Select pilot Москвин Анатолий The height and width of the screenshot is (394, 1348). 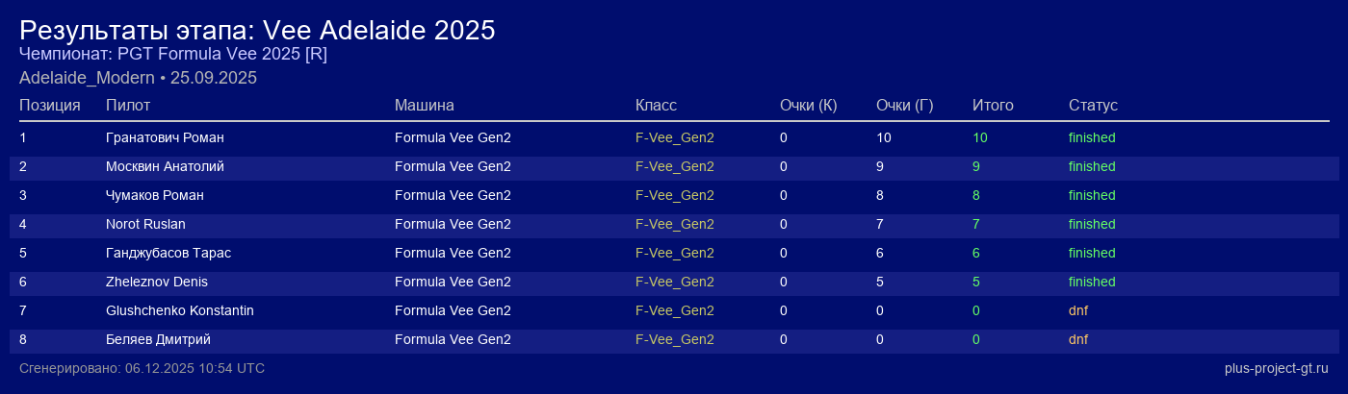click(165, 166)
